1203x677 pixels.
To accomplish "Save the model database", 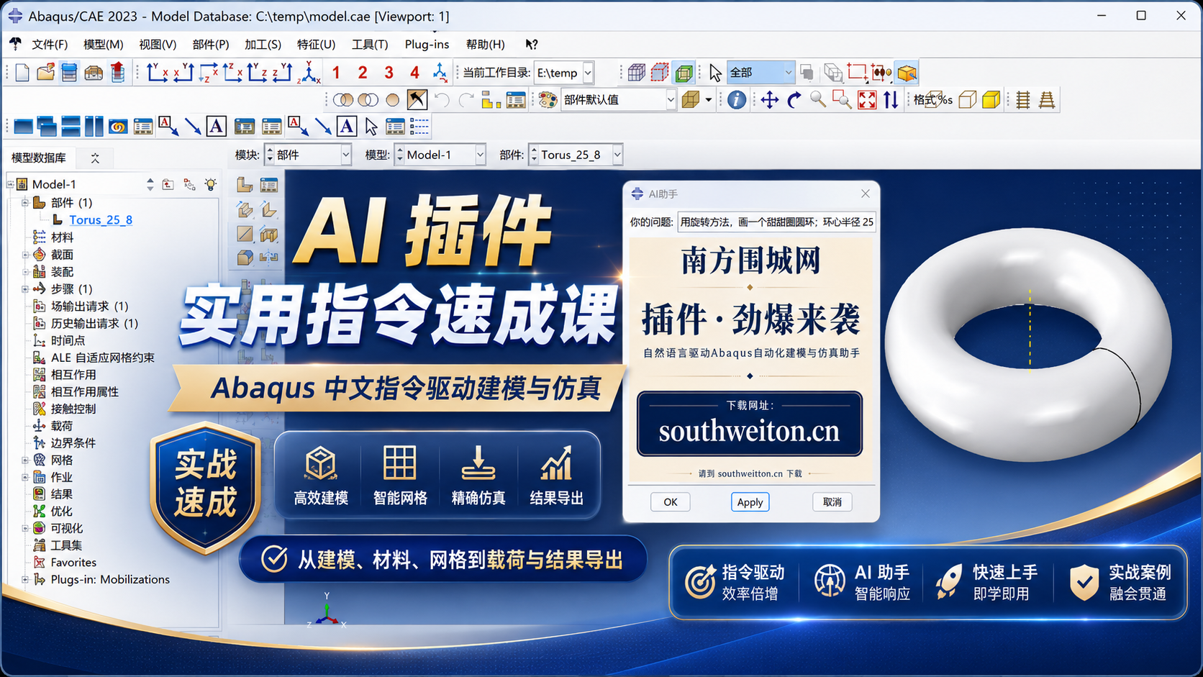I will tap(69, 73).
